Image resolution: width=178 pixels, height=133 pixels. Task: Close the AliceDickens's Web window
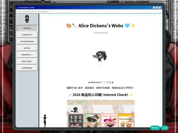(160, 8)
